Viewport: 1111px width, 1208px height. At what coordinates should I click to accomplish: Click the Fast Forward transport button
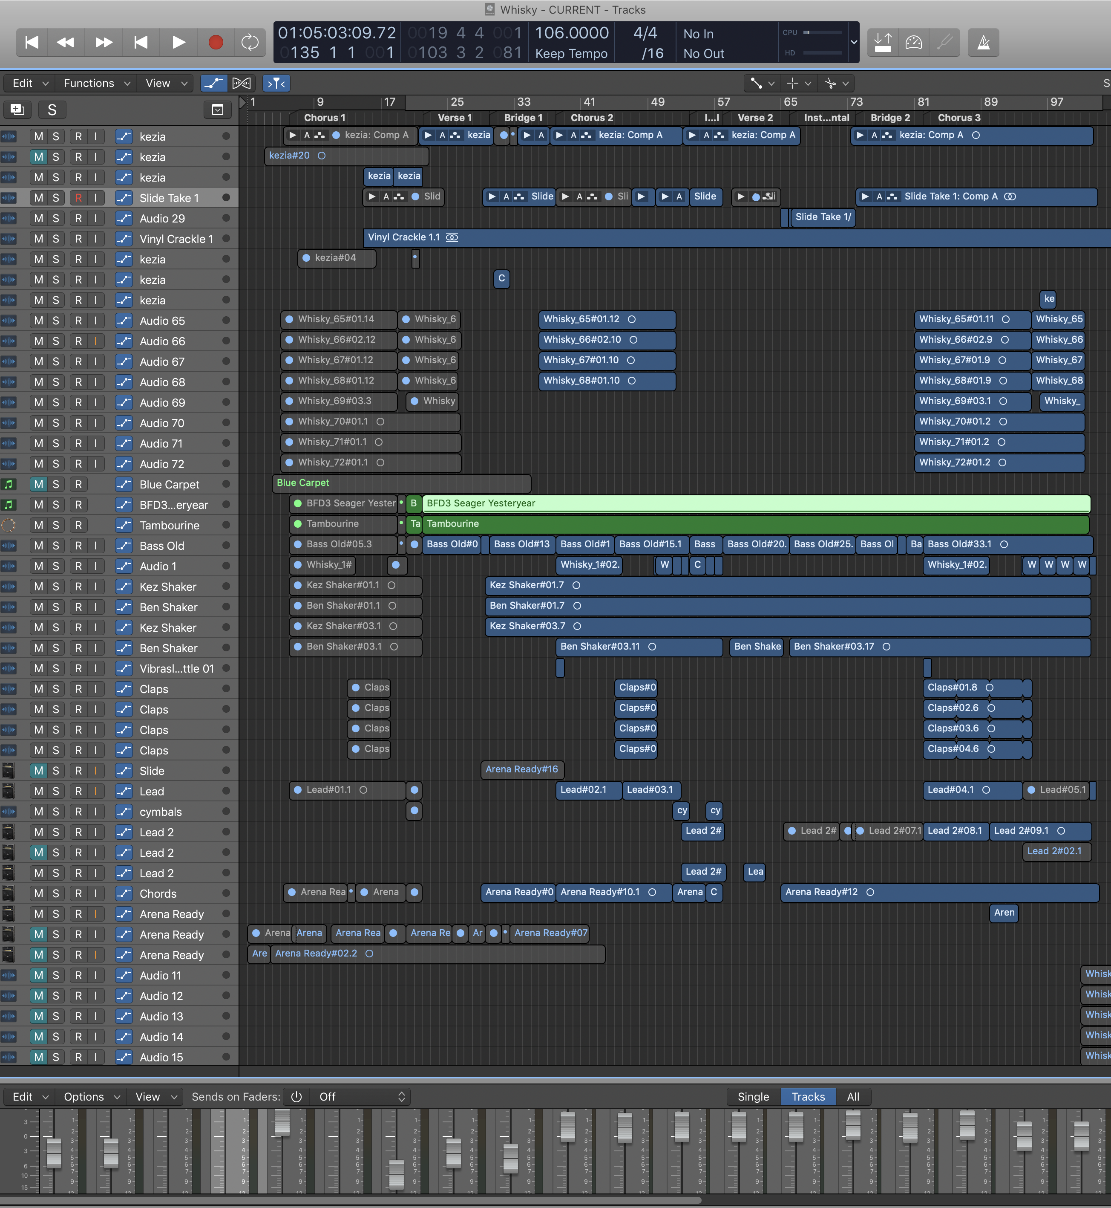pyautogui.click(x=104, y=42)
